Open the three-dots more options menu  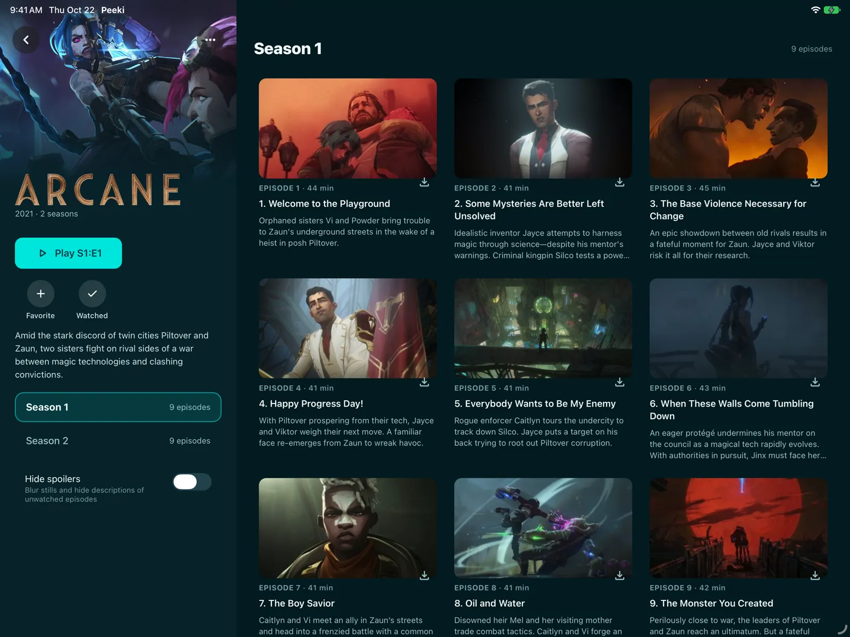(x=210, y=40)
